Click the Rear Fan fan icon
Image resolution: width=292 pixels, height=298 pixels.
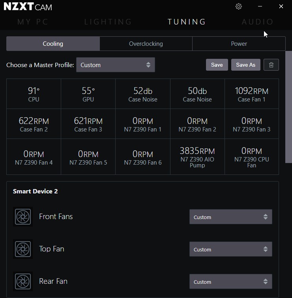point(23,281)
